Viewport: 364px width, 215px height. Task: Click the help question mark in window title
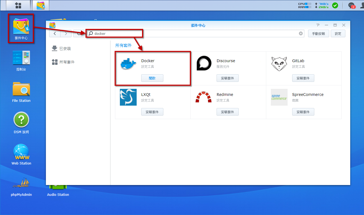(318, 25)
